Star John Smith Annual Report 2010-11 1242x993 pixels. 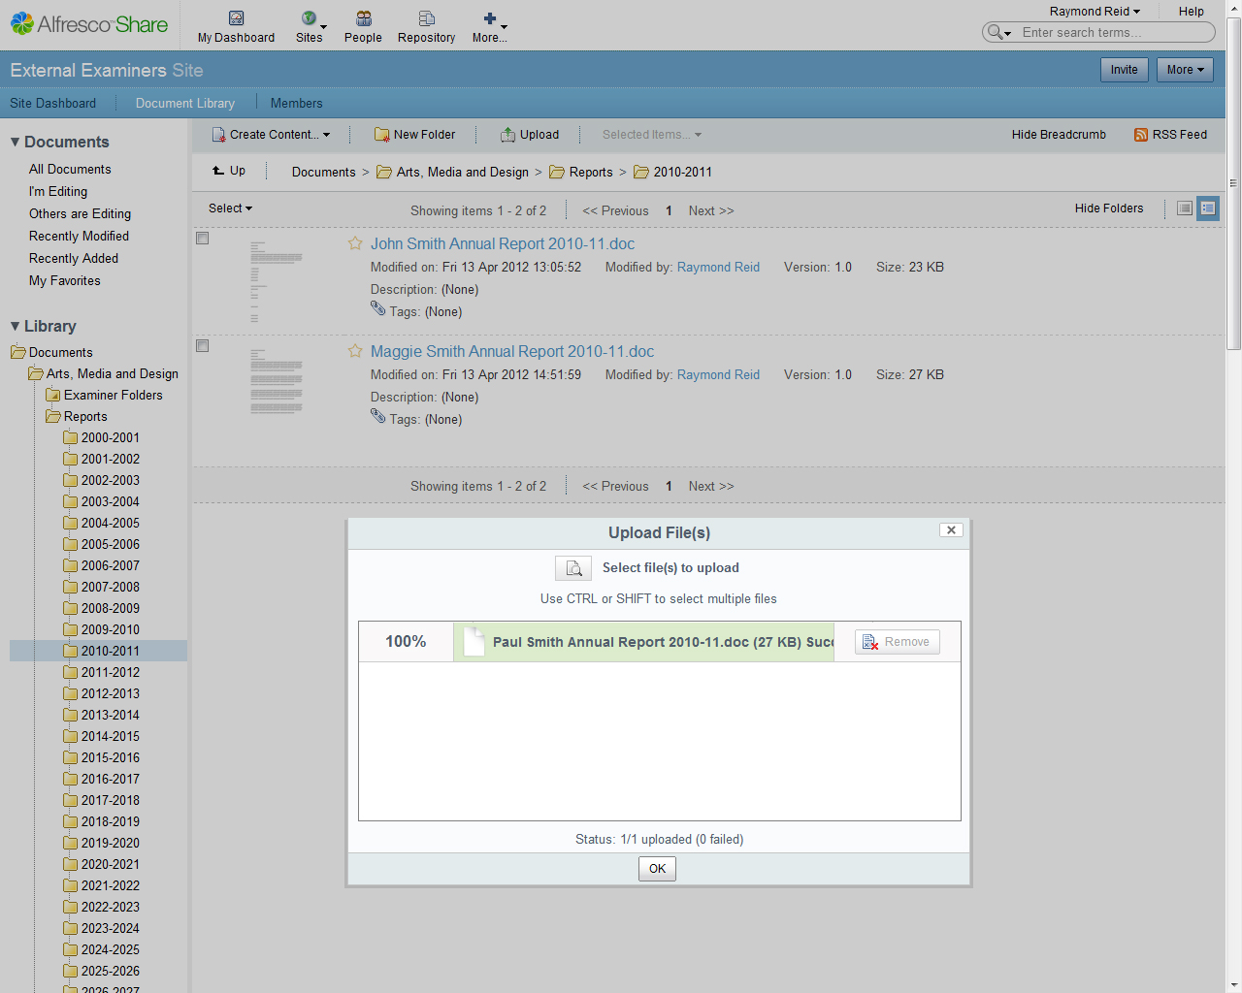click(x=354, y=242)
